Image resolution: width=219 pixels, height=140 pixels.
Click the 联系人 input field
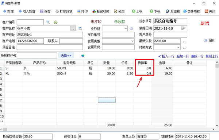[71, 41]
